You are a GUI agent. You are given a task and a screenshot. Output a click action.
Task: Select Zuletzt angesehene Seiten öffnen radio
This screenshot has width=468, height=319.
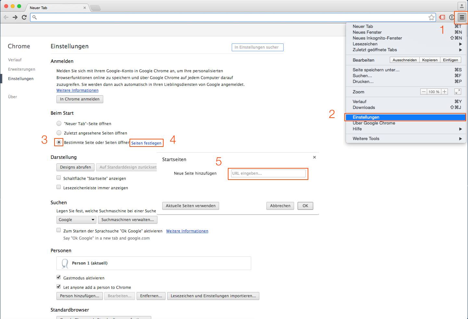coord(59,133)
